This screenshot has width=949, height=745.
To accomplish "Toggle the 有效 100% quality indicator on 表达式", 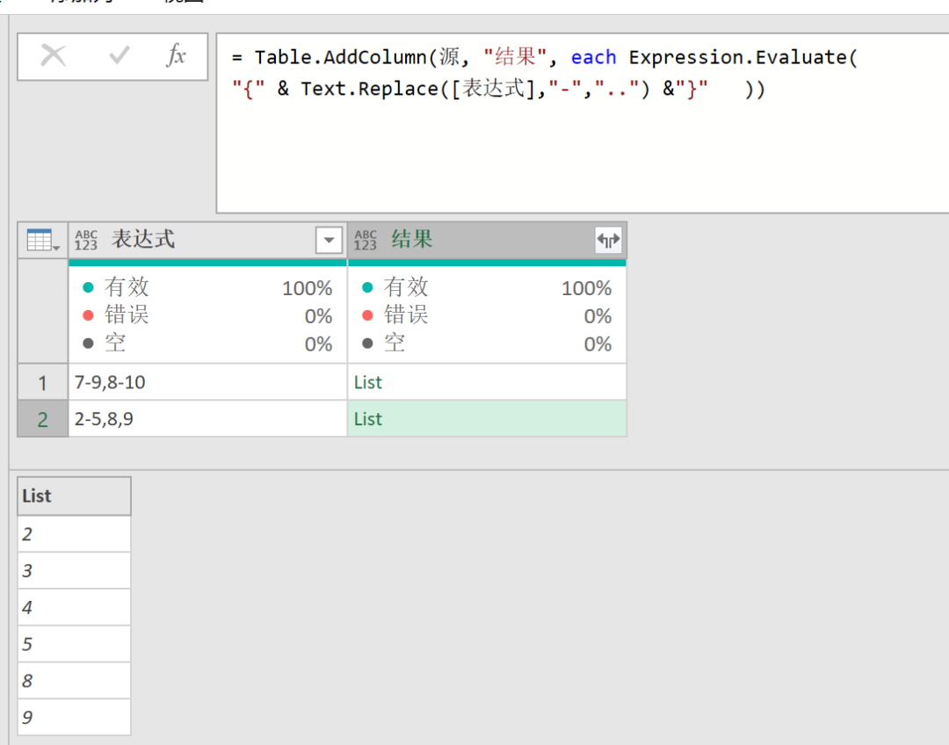I will 211,286.
